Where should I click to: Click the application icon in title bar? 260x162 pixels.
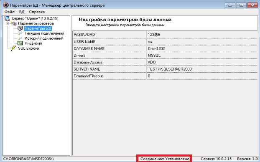pyautogui.click(x=5, y=5)
